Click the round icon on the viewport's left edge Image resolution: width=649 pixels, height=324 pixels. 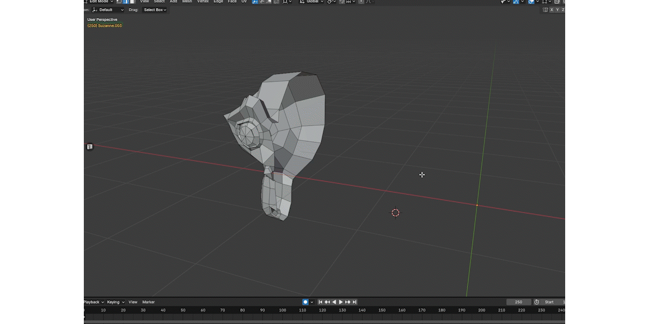coord(90,146)
